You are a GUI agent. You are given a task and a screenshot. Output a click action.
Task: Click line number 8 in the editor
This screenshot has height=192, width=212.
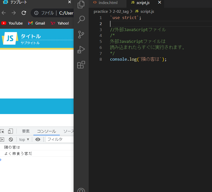coord(100,59)
